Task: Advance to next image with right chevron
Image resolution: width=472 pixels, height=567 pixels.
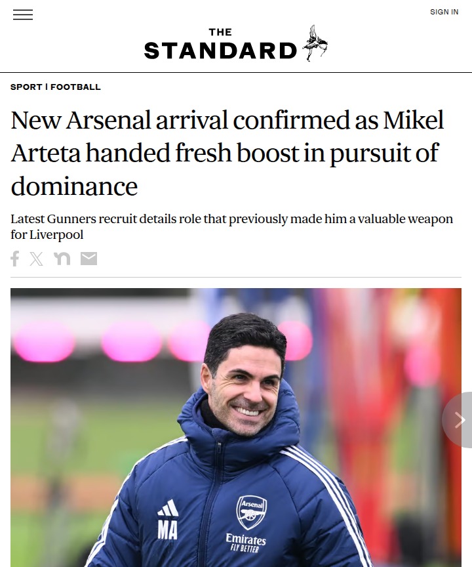Action: [459, 420]
